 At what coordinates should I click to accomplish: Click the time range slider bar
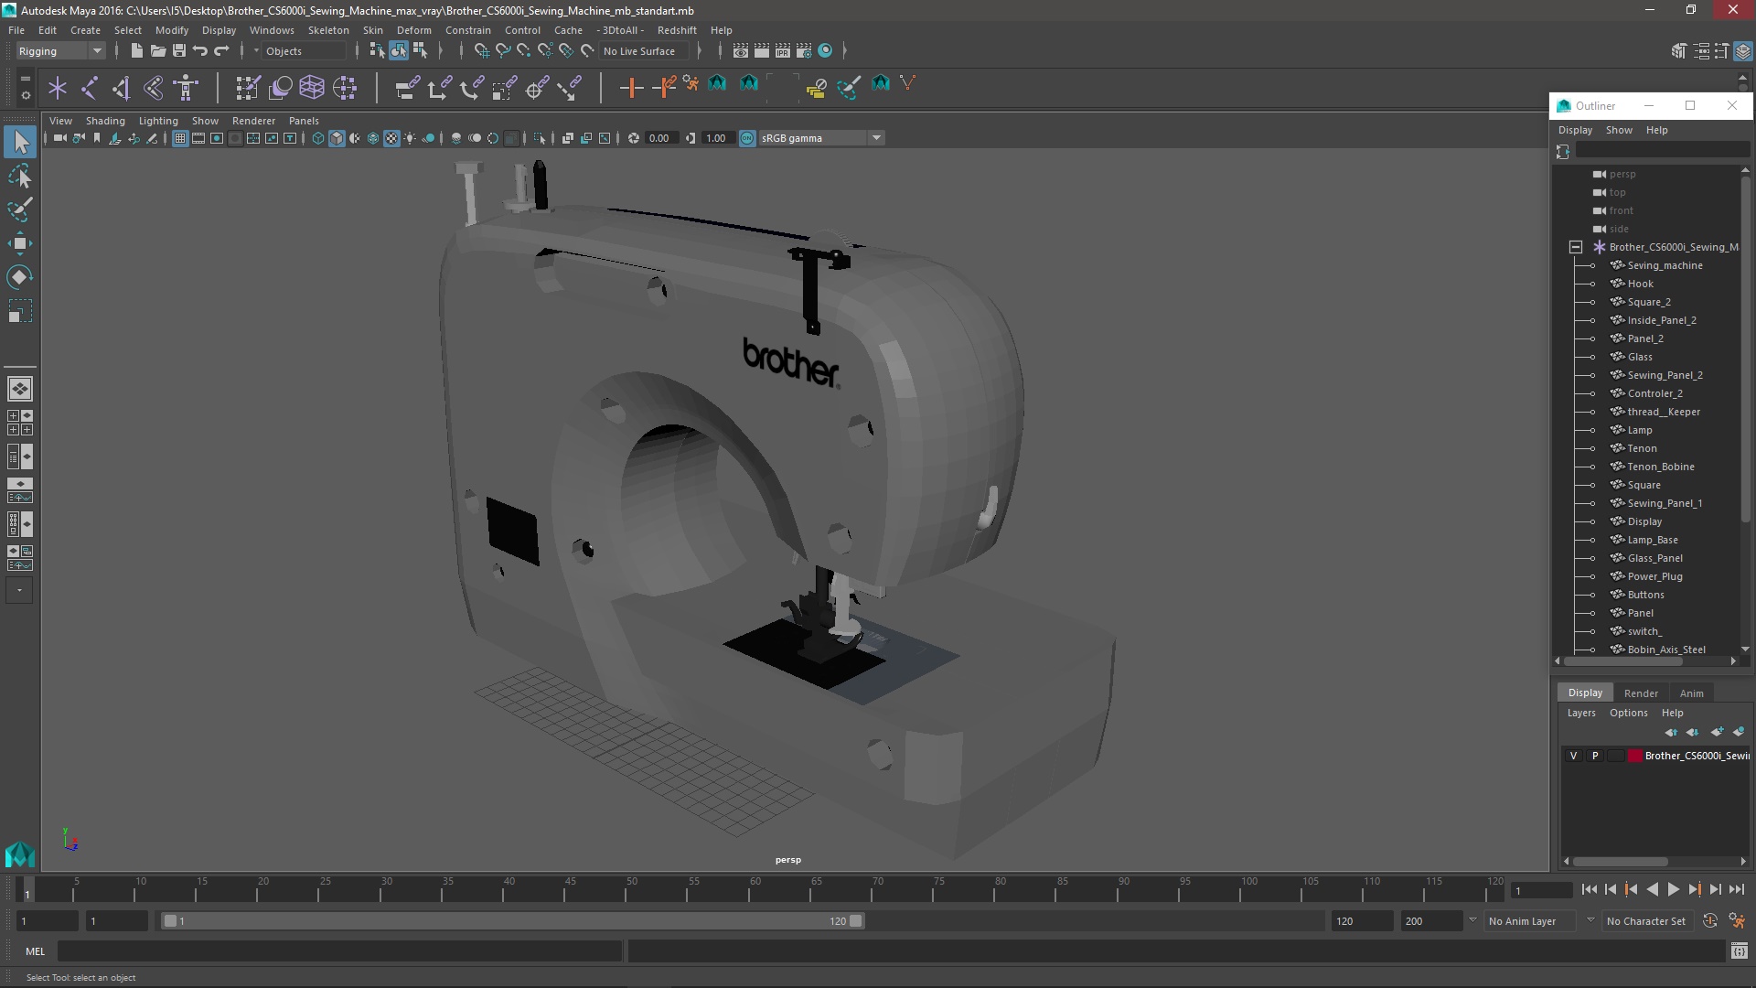pos(512,921)
